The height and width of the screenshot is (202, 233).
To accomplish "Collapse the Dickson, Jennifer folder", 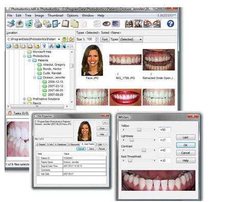I will pyautogui.click(x=34, y=78).
